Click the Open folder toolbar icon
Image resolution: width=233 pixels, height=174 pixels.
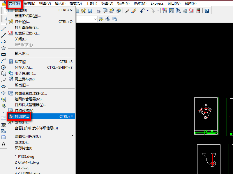pyautogui.click(x=84, y=11)
